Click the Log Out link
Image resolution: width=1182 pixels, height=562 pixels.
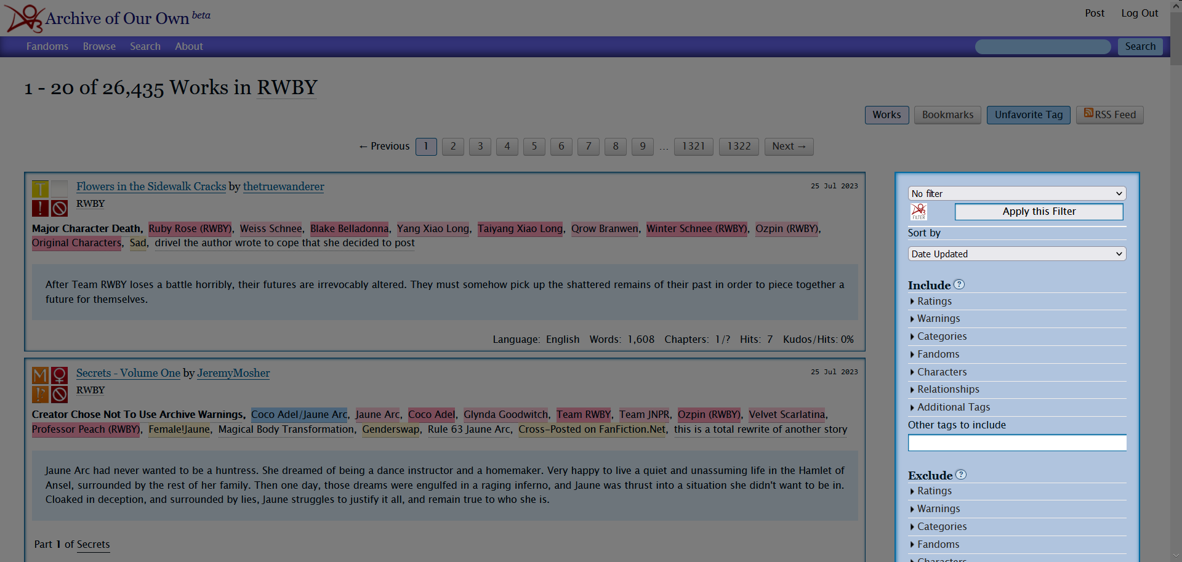click(x=1140, y=13)
